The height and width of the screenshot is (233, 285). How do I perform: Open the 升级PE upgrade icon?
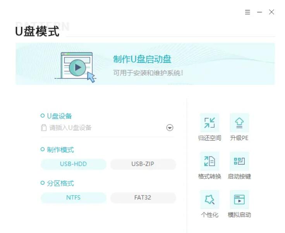pos(239,123)
